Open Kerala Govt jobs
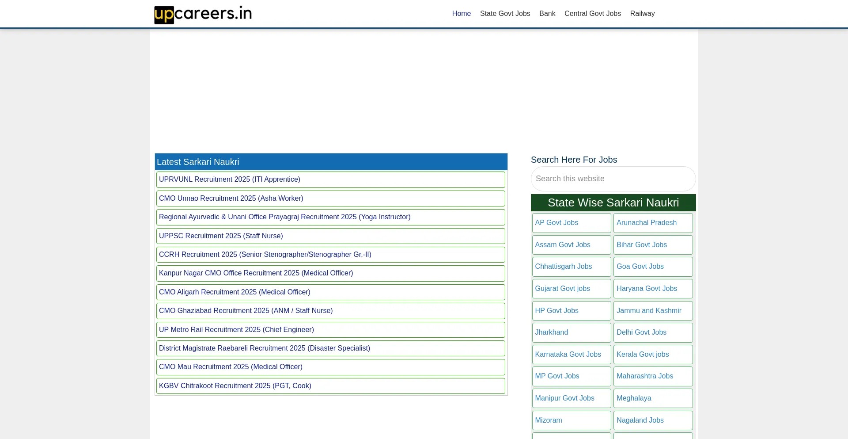This screenshot has height=439, width=848. (x=653, y=355)
